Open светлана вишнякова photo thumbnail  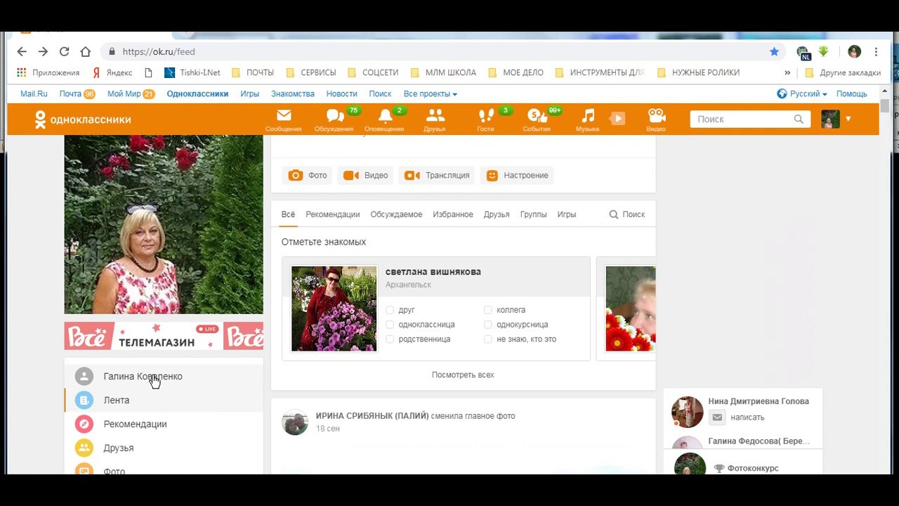pos(334,309)
